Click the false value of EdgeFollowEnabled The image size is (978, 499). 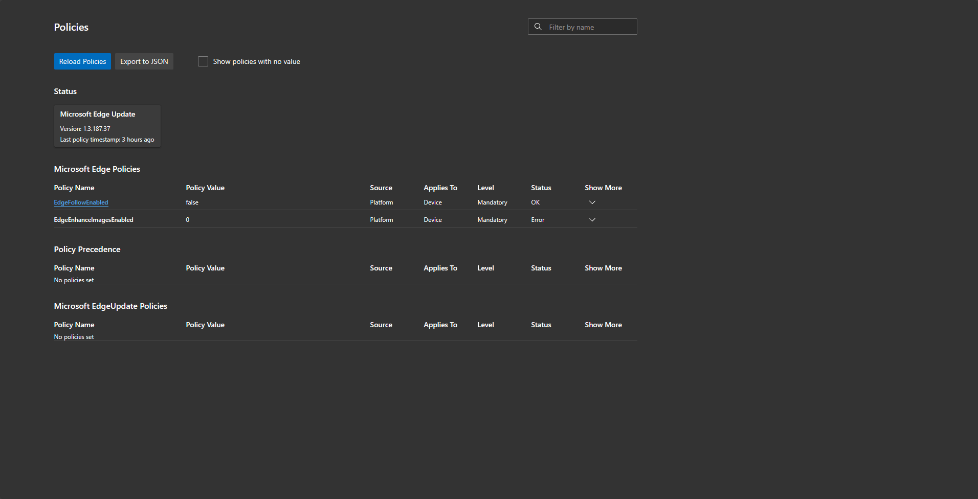pyautogui.click(x=192, y=202)
